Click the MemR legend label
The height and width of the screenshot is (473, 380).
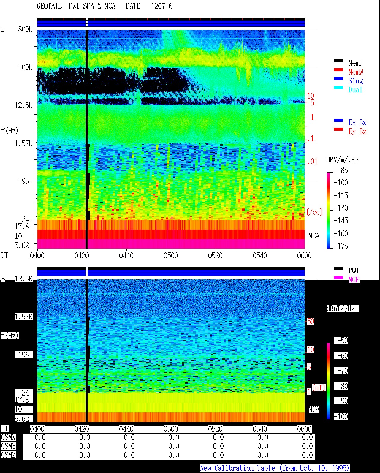click(x=356, y=63)
